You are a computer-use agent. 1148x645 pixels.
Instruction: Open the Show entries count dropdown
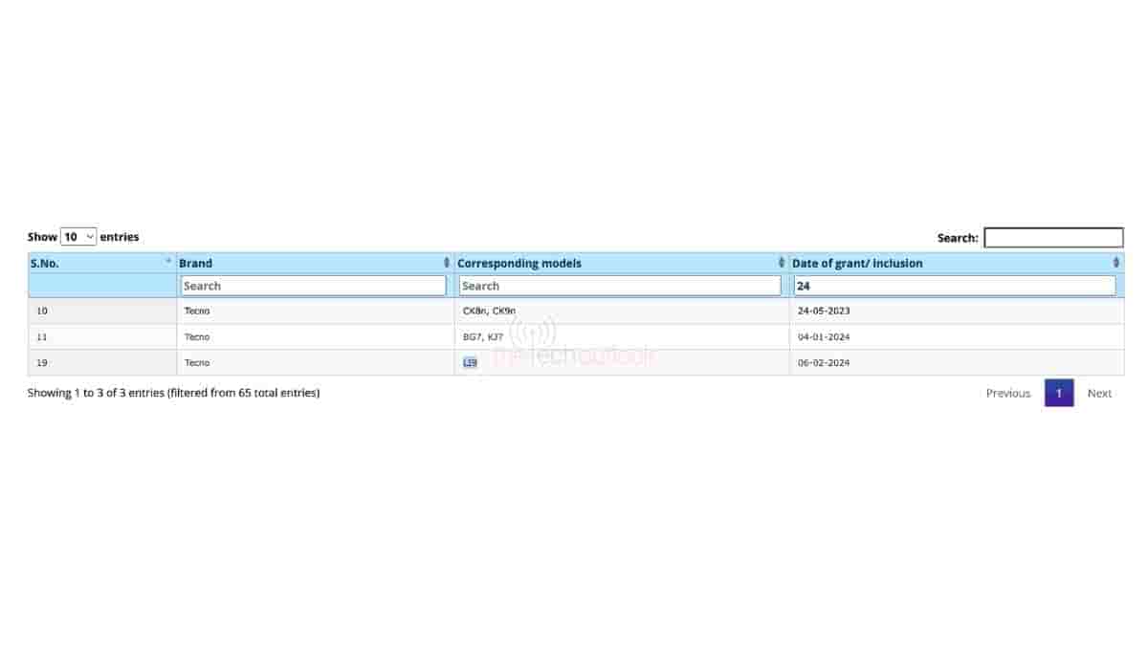pyautogui.click(x=78, y=237)
